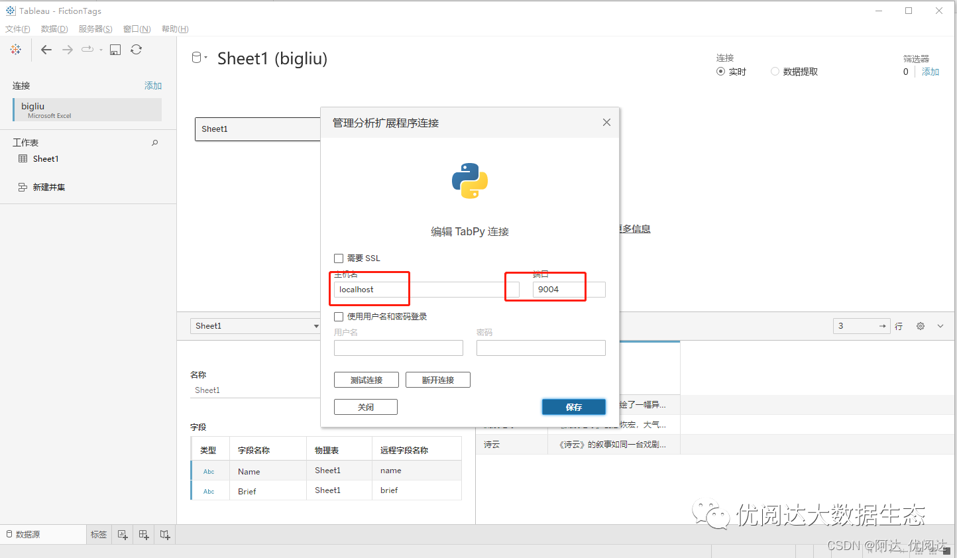The width and height of the screenshot is (957, 558).
Task: Open the 数据 menu
Action: click(x=54, y=29)
